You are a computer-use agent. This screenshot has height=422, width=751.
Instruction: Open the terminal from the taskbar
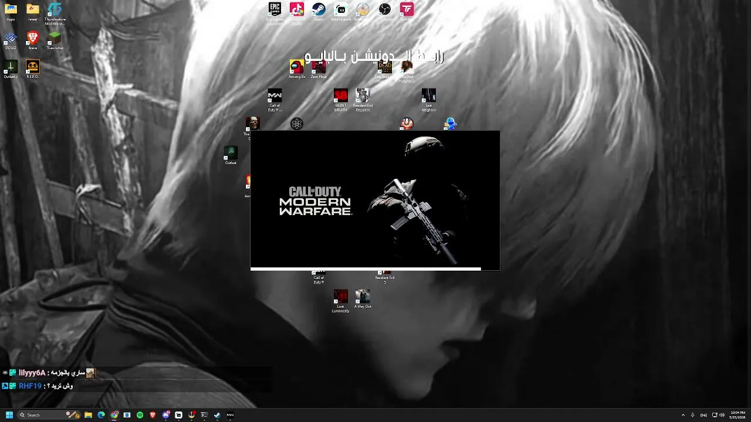(204, 415)
